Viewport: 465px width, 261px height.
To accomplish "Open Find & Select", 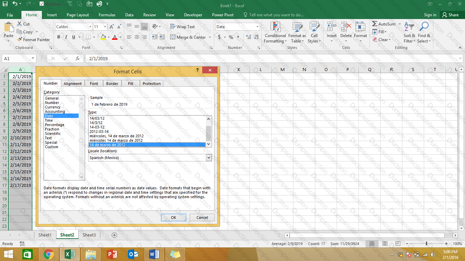I will [x=424, y=33].
